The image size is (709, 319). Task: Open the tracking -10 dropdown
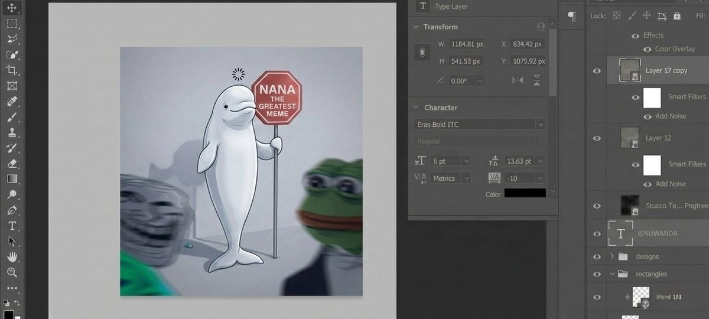tap(540, 178)
